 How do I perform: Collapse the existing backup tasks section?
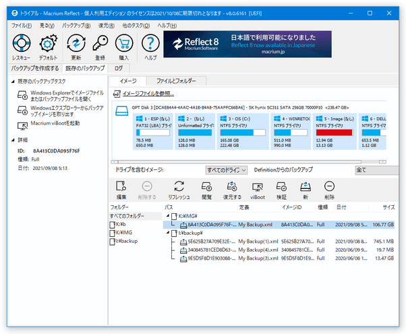pos(13,82)
